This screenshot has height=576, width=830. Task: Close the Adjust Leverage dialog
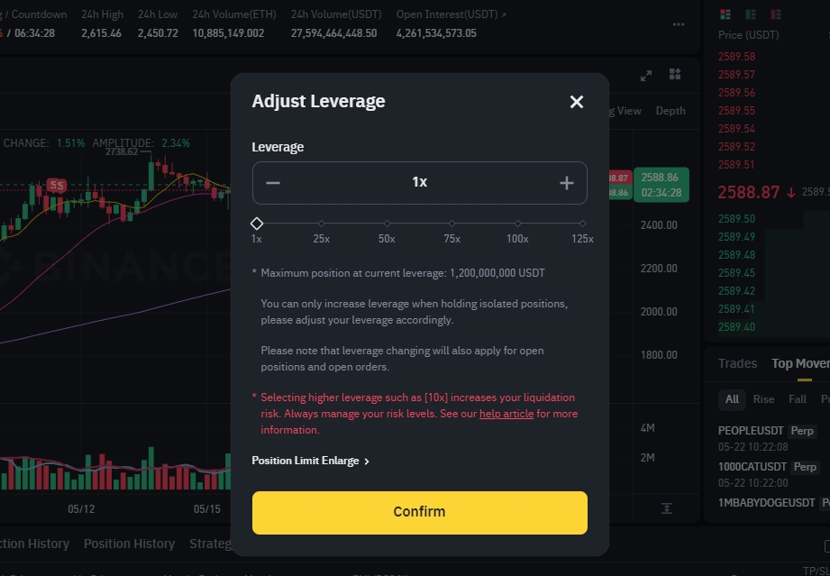click(577, 102)
